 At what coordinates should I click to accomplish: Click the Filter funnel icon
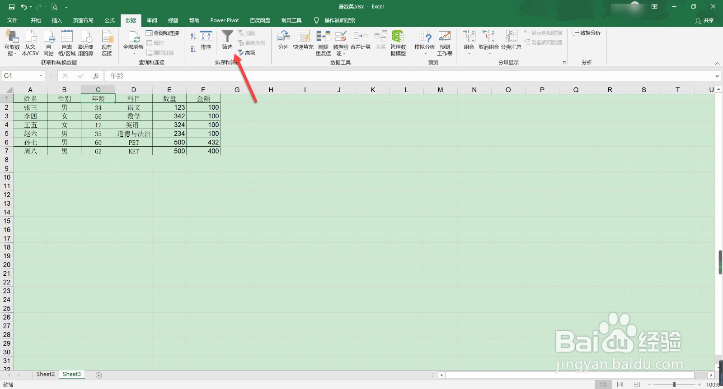tap(227, 40)
